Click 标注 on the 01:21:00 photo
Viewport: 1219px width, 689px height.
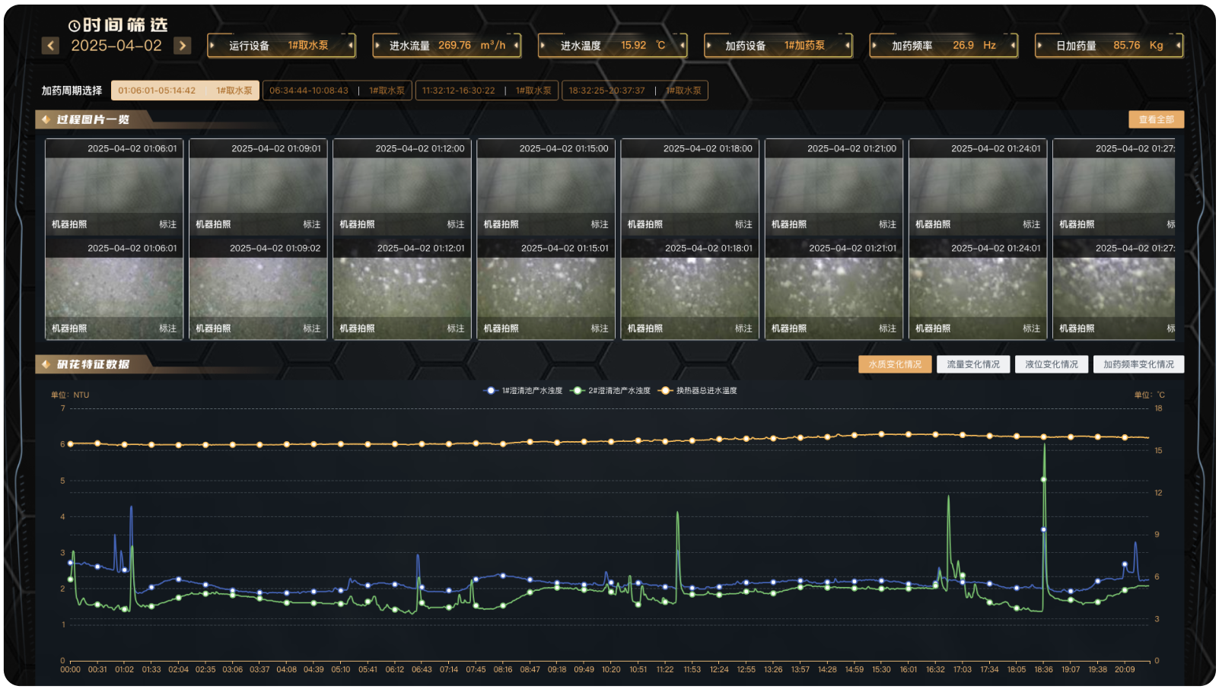click(x=887, y=224)
